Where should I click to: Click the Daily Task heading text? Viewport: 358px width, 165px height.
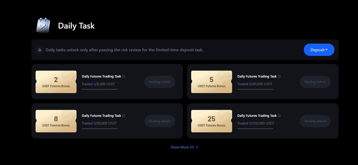click(76, 26)
